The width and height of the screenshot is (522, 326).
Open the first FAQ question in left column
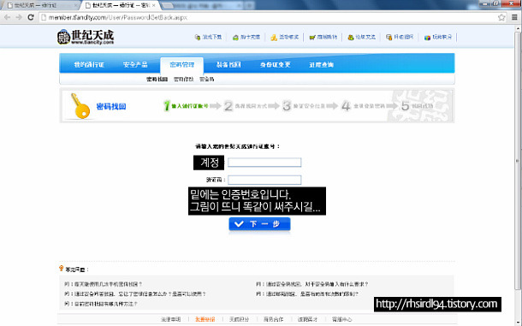[x=104, y=284]
